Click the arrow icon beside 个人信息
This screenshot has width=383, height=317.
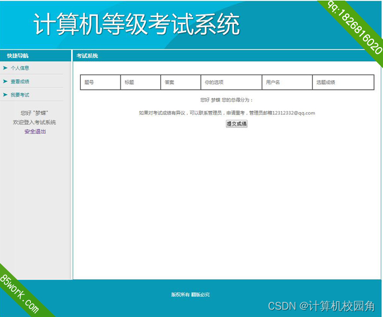5,68
